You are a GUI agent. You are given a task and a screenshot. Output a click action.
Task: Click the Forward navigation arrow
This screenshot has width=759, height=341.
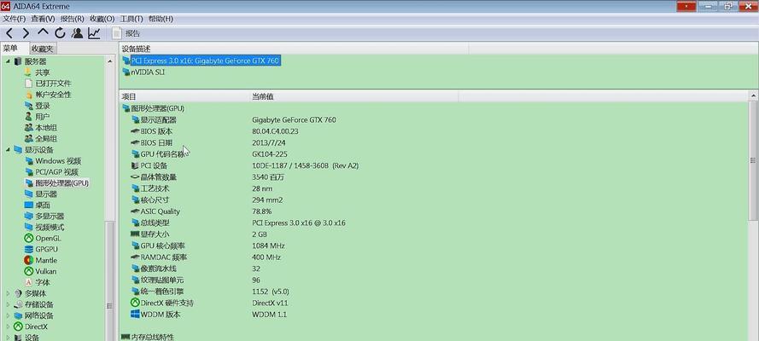pos(26,33)
